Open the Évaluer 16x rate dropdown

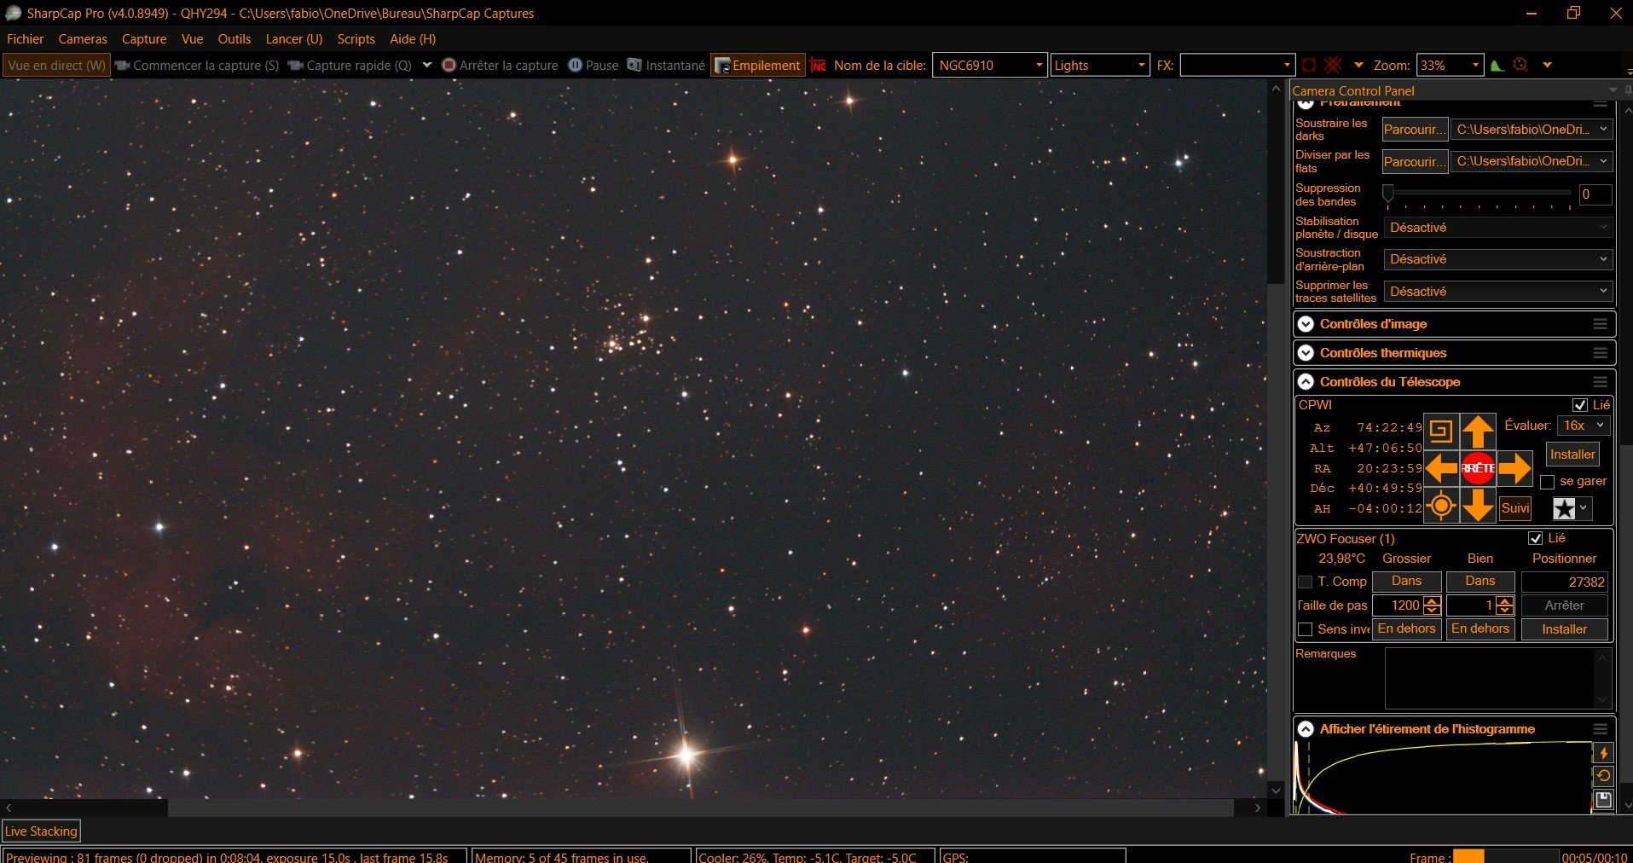coord(1583,426)
